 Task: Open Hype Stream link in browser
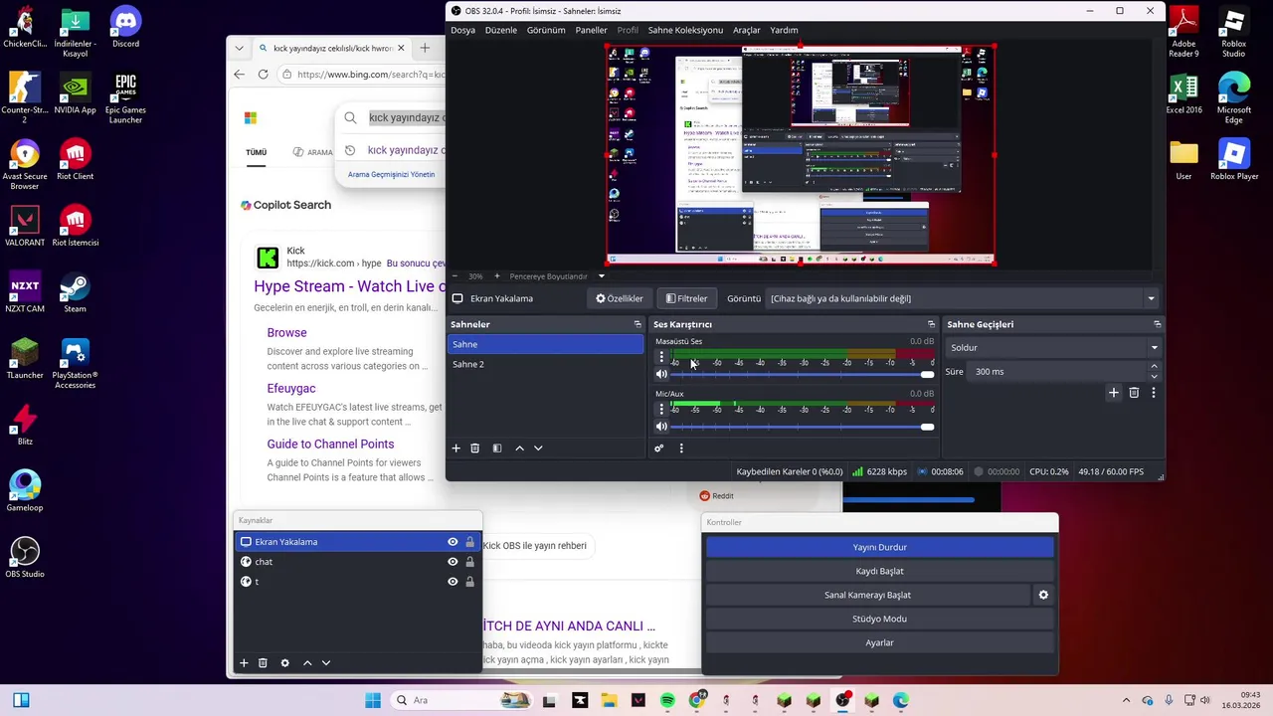coord(348,286)
